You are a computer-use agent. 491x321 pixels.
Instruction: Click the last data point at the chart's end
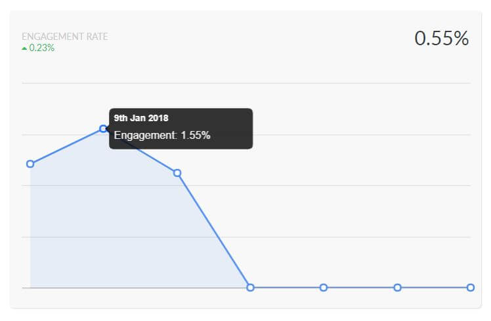point(471,288)
